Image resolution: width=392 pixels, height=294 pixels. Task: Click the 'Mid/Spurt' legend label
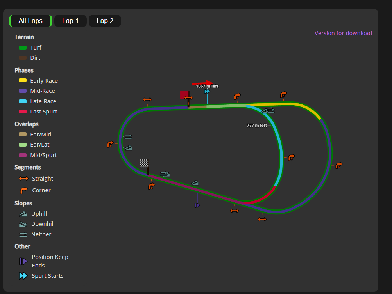tap(43, 155)
